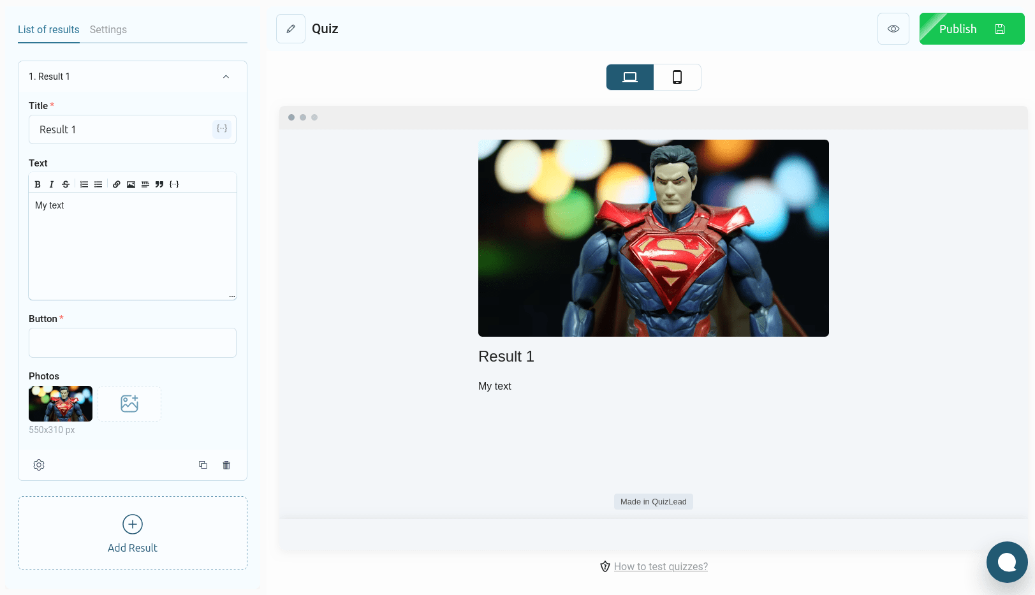Image resolution: width=1035 pixels, height=595 pixels.
Task: Insert an image in the text editor
Action: pos(131,184)
